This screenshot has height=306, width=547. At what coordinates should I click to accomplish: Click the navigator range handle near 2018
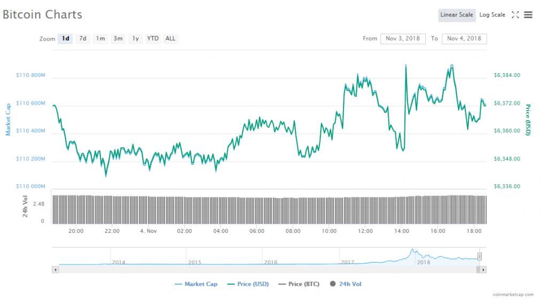480,256
